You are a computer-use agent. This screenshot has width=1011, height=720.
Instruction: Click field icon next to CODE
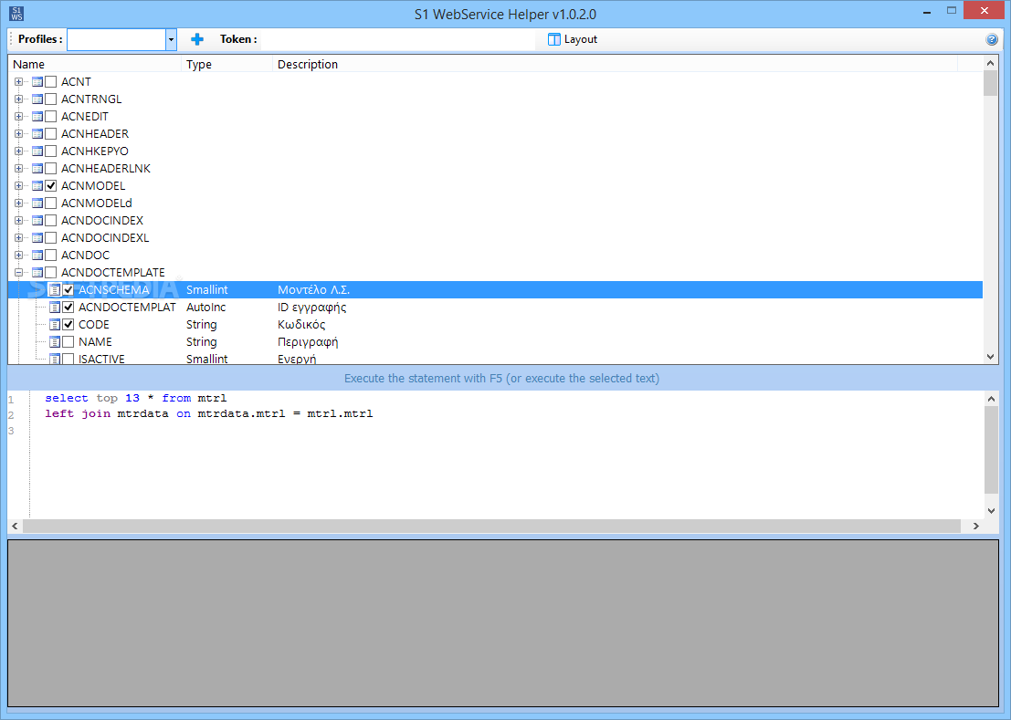(55, 325)
